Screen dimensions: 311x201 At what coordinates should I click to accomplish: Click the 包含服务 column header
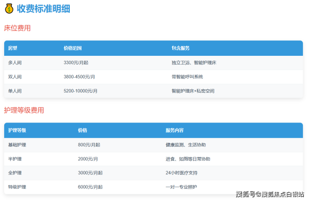(x=180, y=48)
